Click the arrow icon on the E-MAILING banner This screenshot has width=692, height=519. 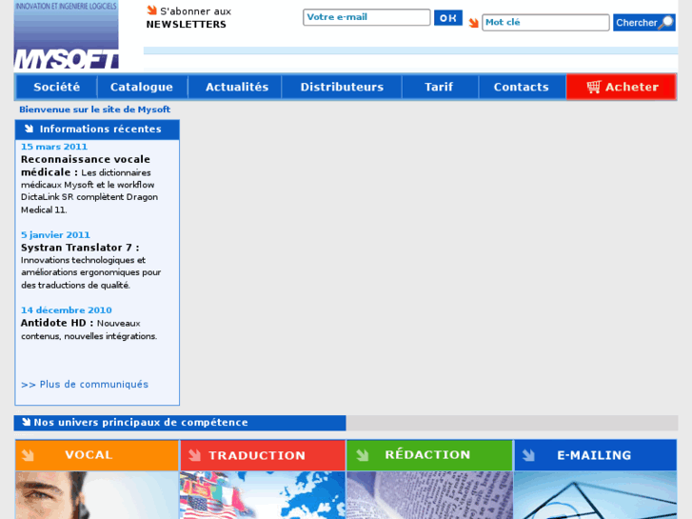tap(528, 455)
